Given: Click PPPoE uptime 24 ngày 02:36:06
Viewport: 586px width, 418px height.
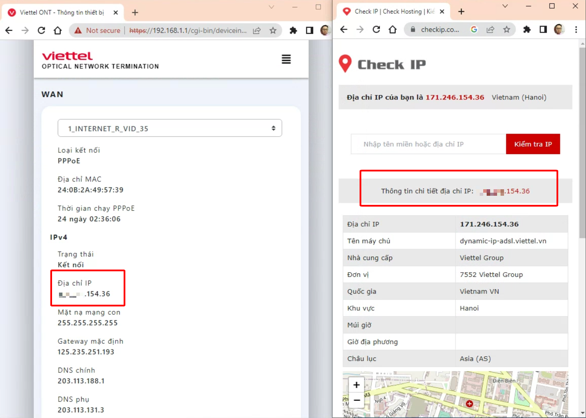Looking at the screenshot, I should [89, 219].
